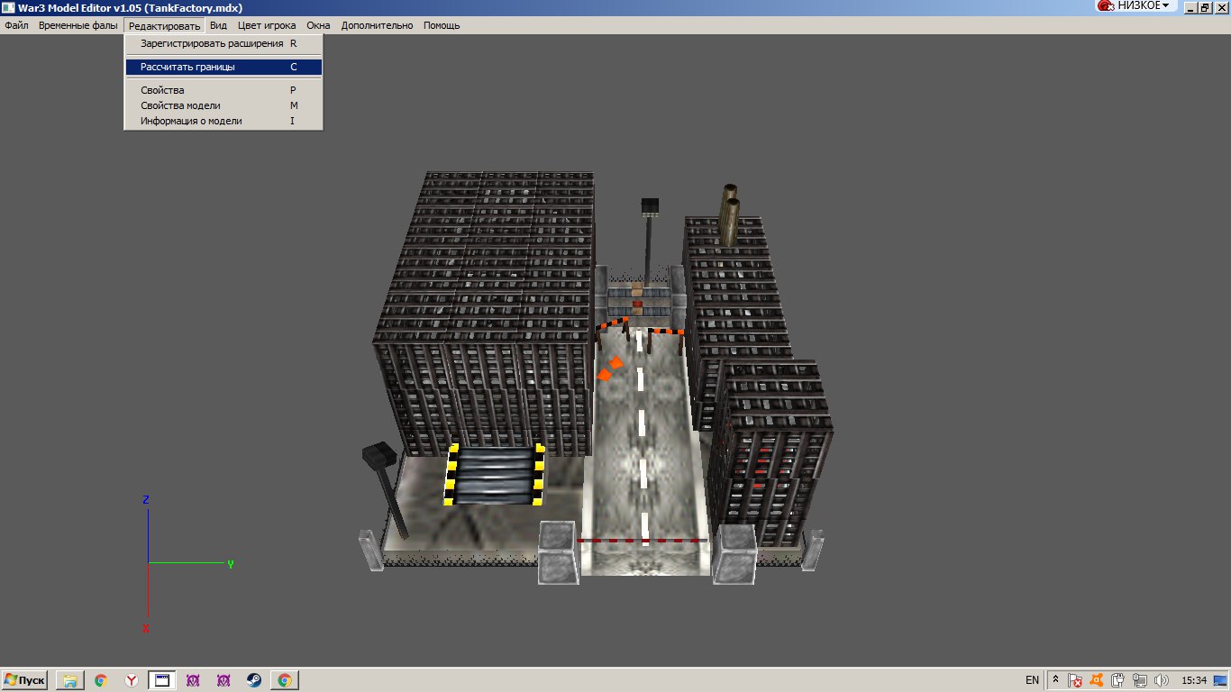Click the volume speaker tray icon
This screenshot has height=692, width=1231.
pyautogui.click(x=1161, y=680)
